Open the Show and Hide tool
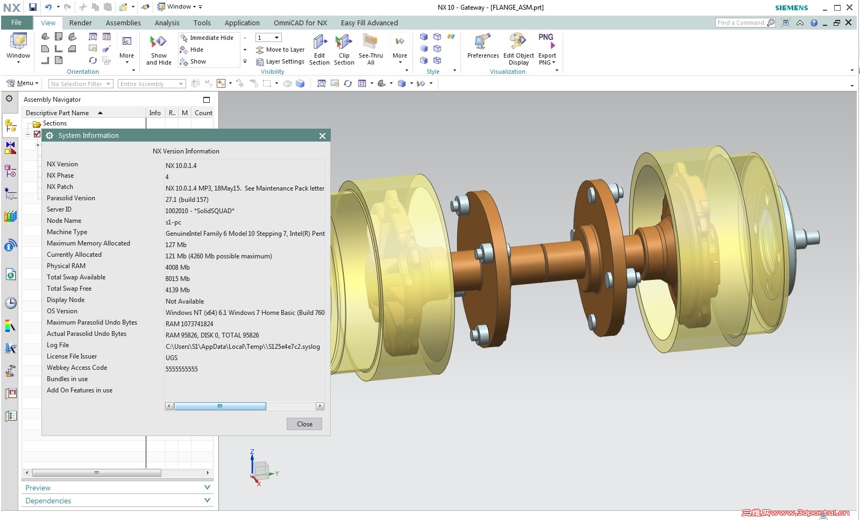860x520 pixels. coord(159,51)
